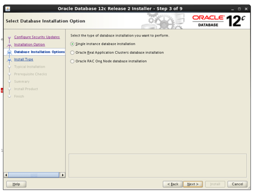This screenshot has height=196, width=256.
Task: Choose Oracle Real Application Clusters database installation
Action: [72, 53]
